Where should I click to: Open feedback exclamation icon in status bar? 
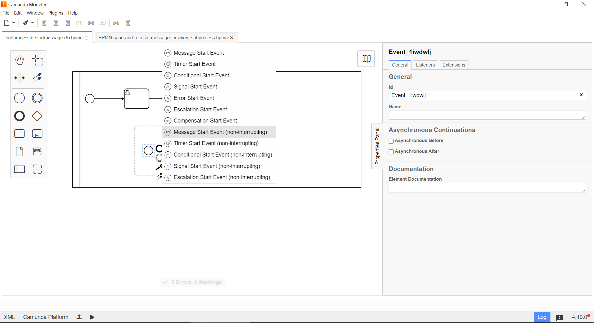(x=559, y=317)
